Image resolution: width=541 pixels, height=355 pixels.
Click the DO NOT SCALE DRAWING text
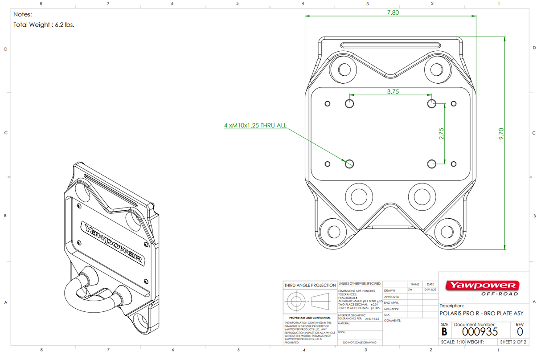359,343
